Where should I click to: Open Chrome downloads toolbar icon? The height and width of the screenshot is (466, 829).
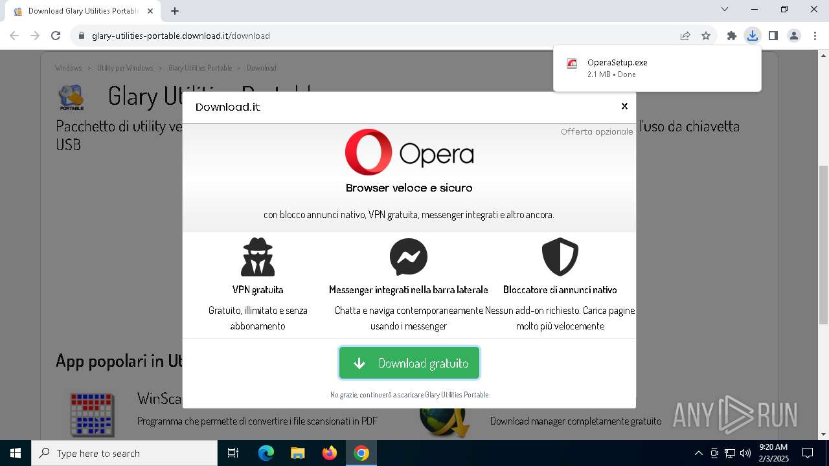752,36
